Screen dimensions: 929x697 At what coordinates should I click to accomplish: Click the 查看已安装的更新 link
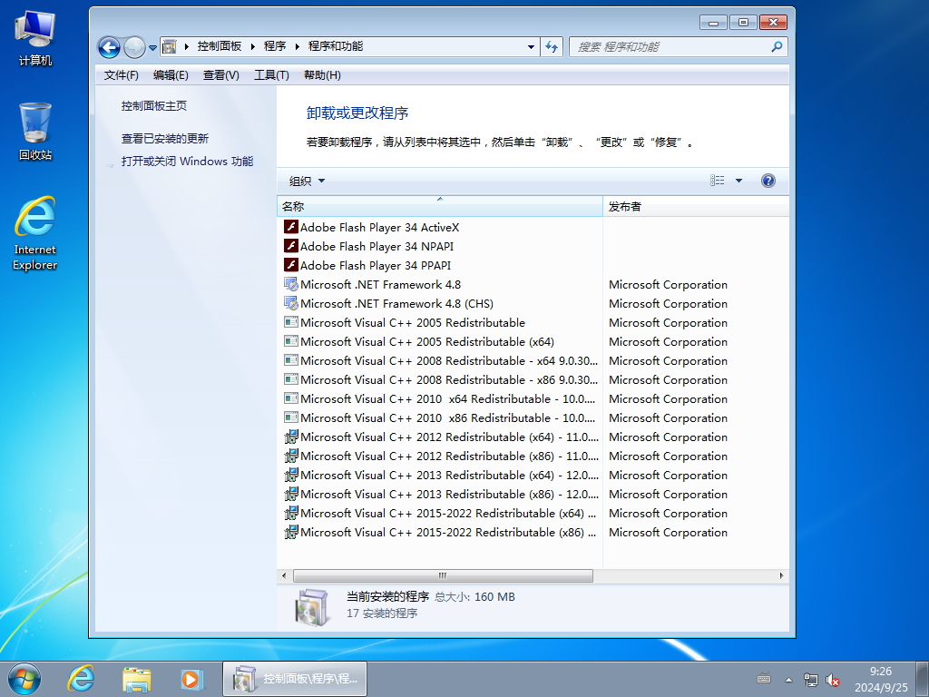click(165, 139)
